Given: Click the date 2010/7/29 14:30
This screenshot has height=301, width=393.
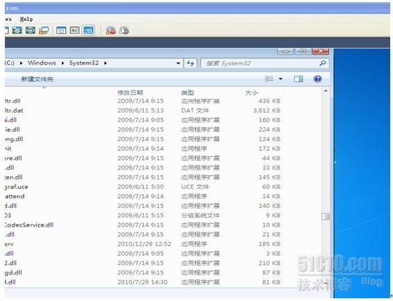Looking at the screenshot, I should (x=143, y=282).
